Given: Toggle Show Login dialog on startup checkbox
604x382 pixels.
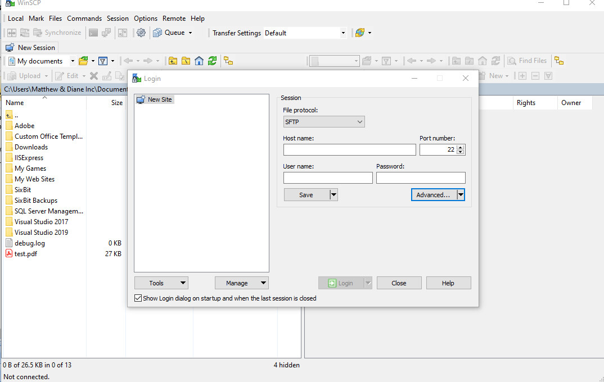Looking at the screenshot, I should (138, 298).
